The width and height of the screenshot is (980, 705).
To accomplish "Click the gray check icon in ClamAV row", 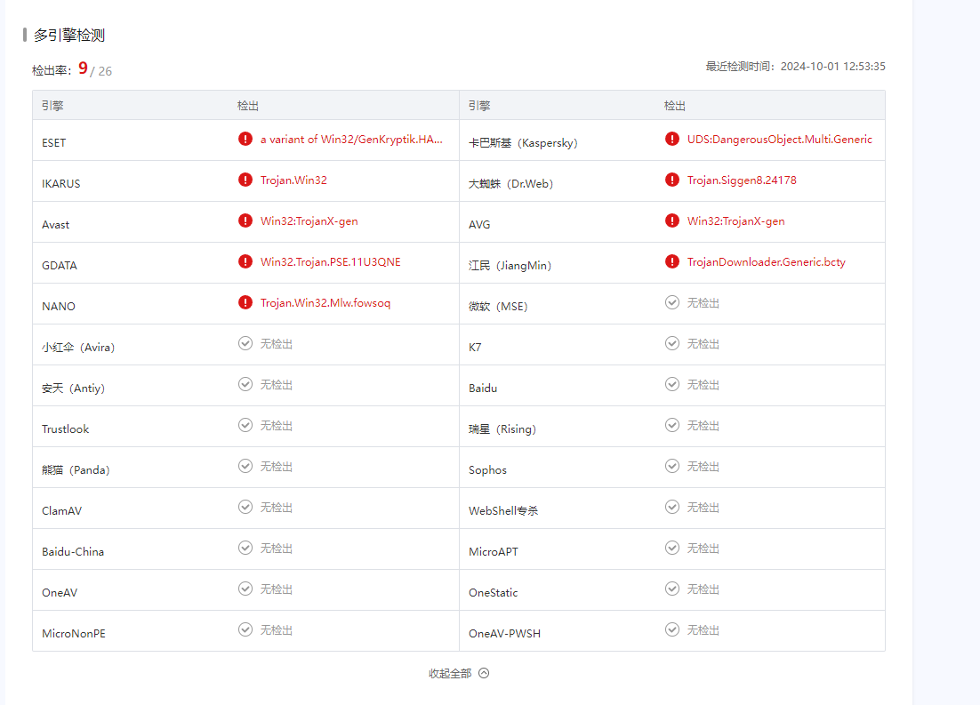I will 245,507.
